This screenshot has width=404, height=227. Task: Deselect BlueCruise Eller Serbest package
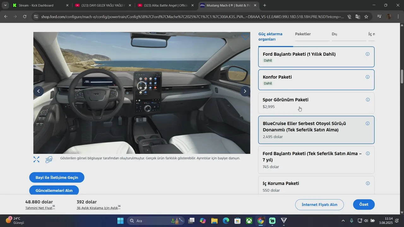[316, 130]
